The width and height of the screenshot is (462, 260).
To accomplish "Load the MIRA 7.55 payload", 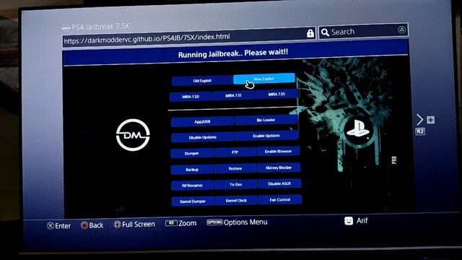I will (x=276, y=95).
